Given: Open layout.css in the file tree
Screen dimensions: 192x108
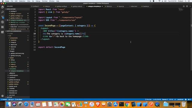Looking at the screenshot, I should (x=14, y=45).
